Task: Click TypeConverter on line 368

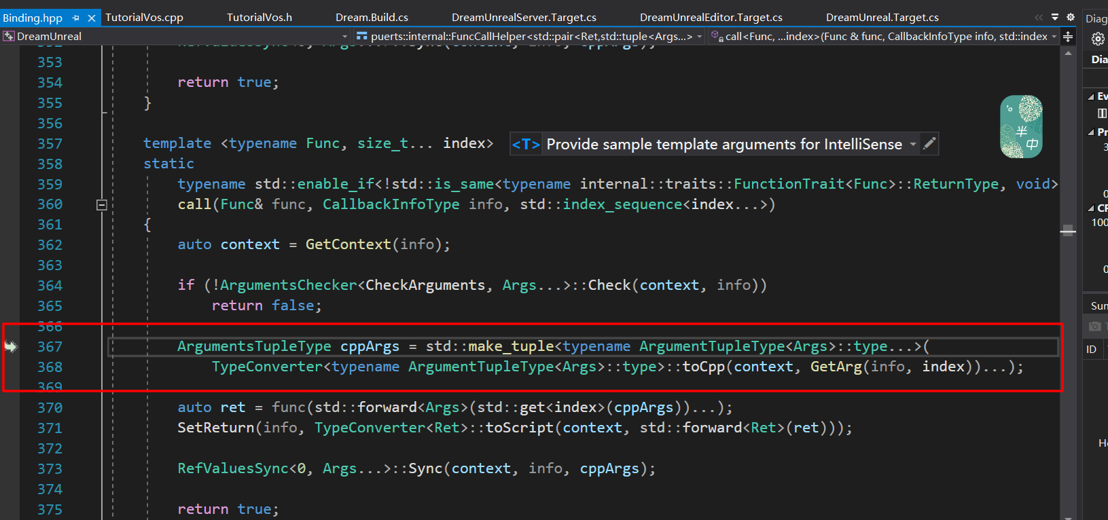Action: coord(267,367)
